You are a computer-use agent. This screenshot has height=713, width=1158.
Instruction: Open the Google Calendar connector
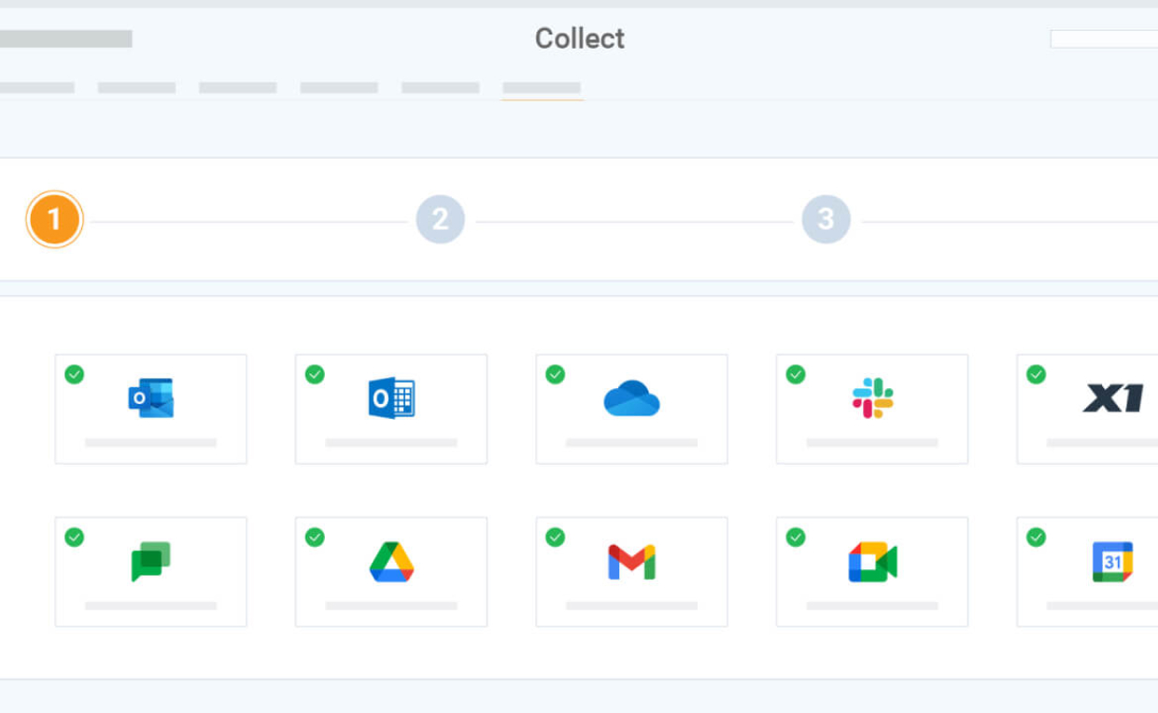pyautogui.click(x=1111, y=560)
